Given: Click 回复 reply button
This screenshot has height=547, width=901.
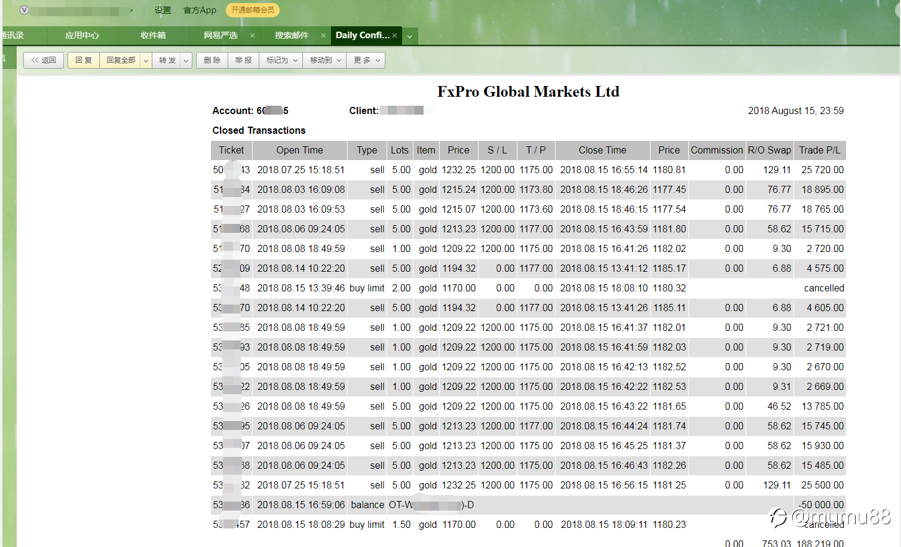Looking at the screenshot, I should (x=84, y=60).
